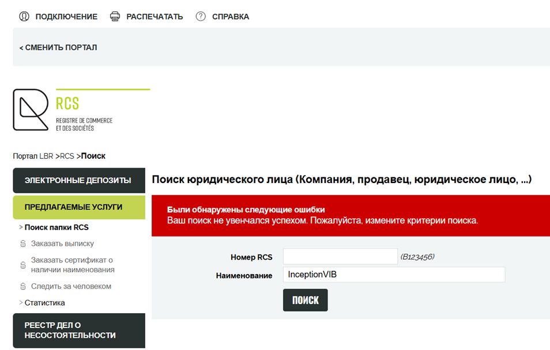
Task: Click the (B123456) example hint text
Action: click(417, 257)
